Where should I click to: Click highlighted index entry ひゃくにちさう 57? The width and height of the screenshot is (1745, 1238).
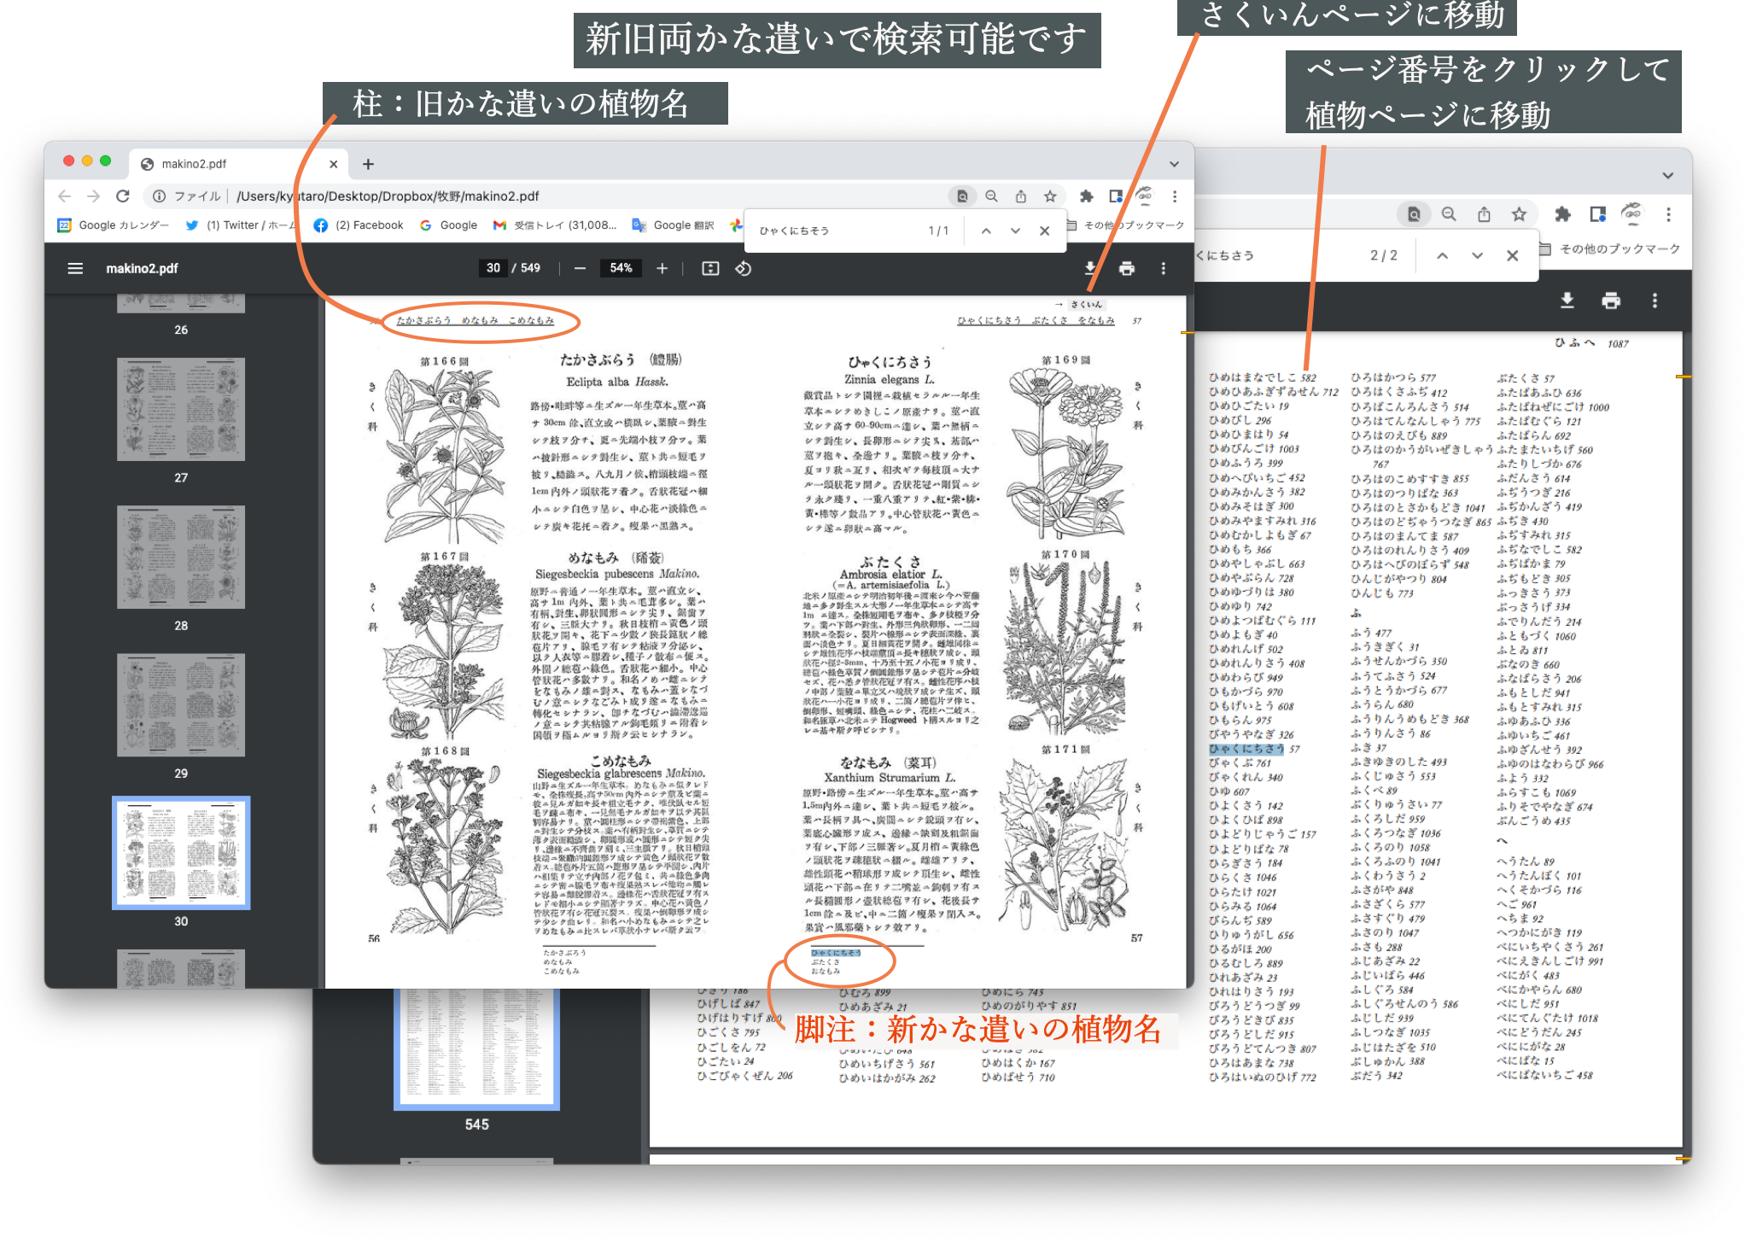tap(1254, 749)
